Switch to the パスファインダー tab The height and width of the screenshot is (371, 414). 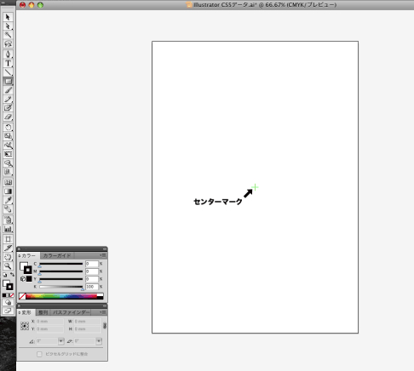pos(71,312)
